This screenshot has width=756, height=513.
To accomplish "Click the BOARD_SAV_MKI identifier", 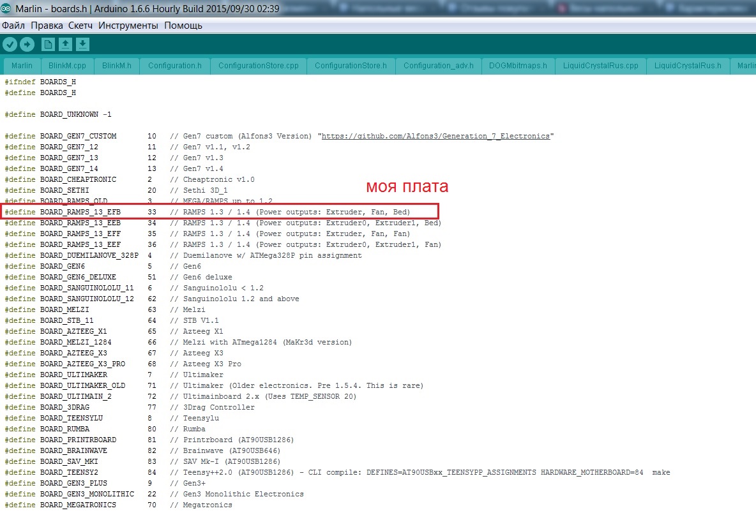I will point(69,461).
